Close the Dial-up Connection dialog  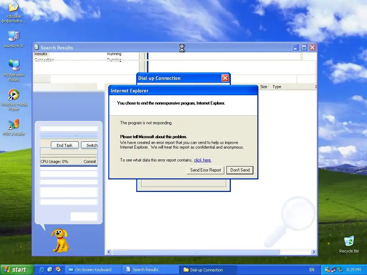[225, 78]
